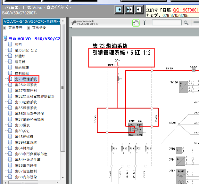Open the 接地接頭 tree item
The height and width of the screenshot is (184, 199).
point(22,68)
